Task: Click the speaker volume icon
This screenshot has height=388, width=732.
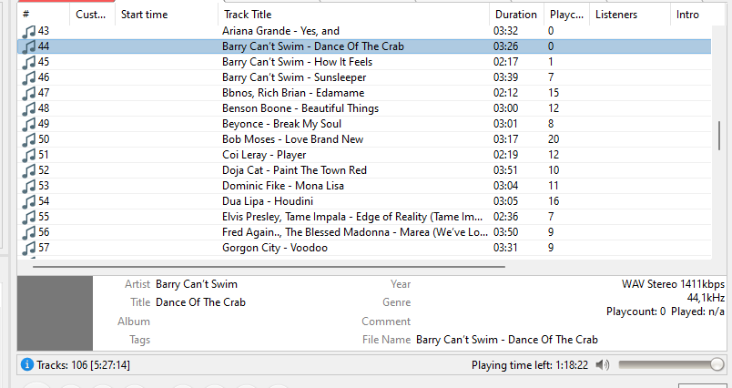Action: coord(602,364)
